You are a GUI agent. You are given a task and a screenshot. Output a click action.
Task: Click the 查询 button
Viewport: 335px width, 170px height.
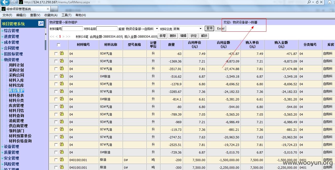click(210, 28)
